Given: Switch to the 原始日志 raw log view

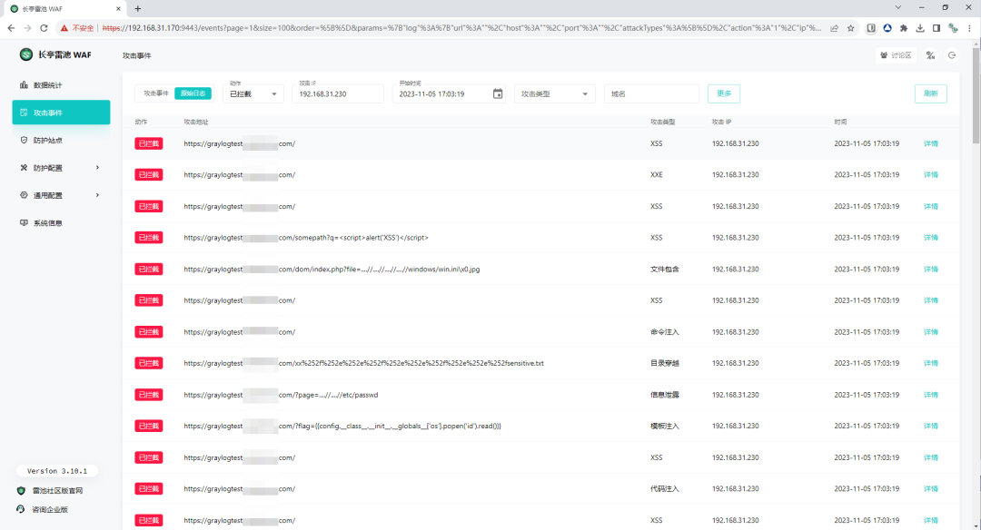Looking at the screenshot, I should click(193, 93).
